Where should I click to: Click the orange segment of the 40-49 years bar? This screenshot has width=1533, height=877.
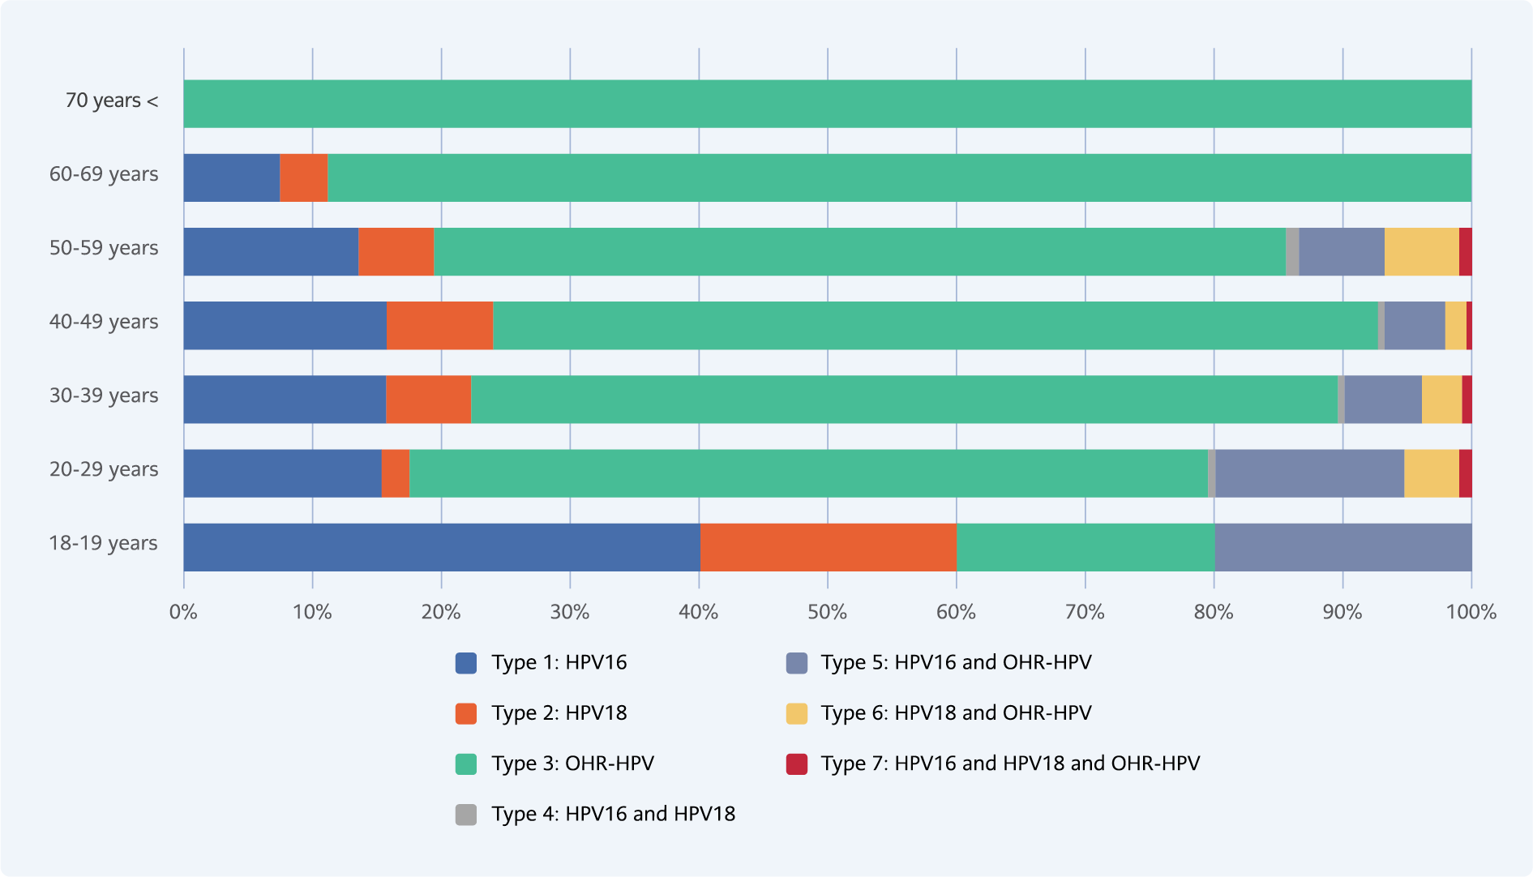(439, 326)
